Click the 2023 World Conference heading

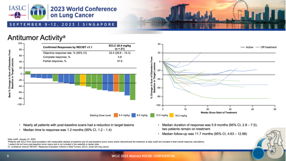tap(83, 12)
